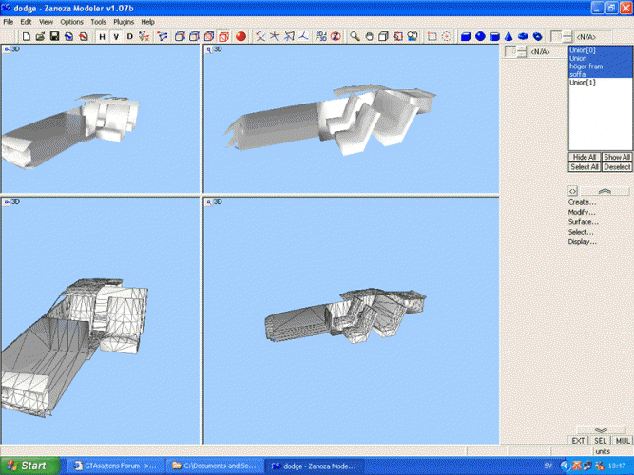
Task: Create a torus primitive from toolbar
Action: 524,37
